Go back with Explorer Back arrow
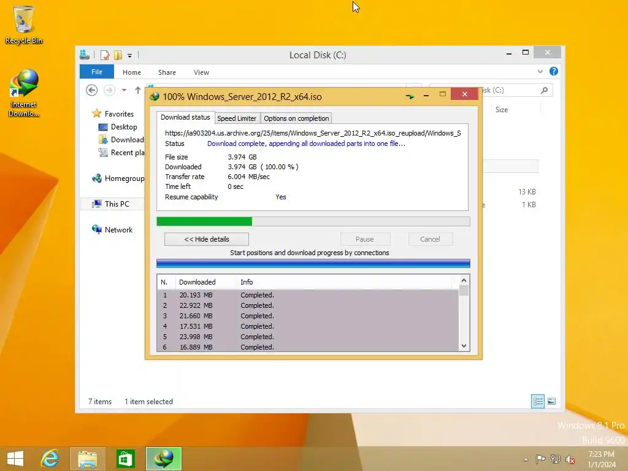 (x=92, y=90)
